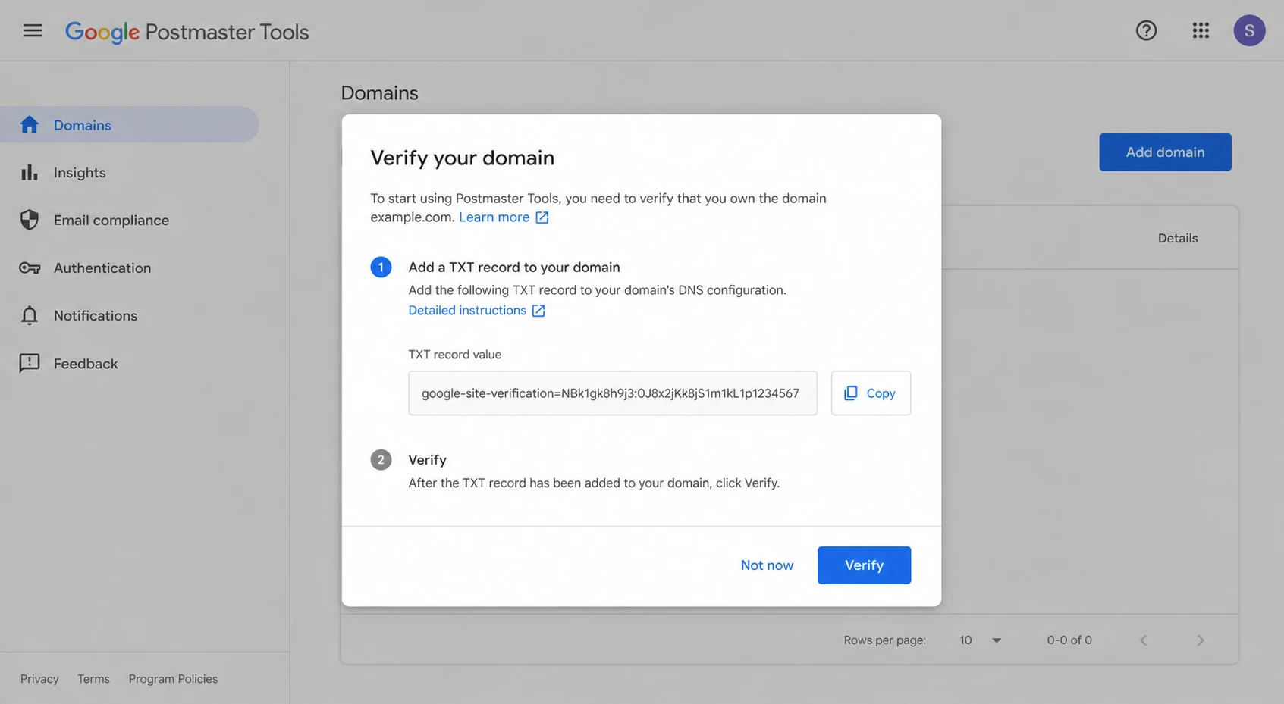Click the Email compliance shield icon
Viewport: 1284px width, 704px height.
click(x=29, y=221)
